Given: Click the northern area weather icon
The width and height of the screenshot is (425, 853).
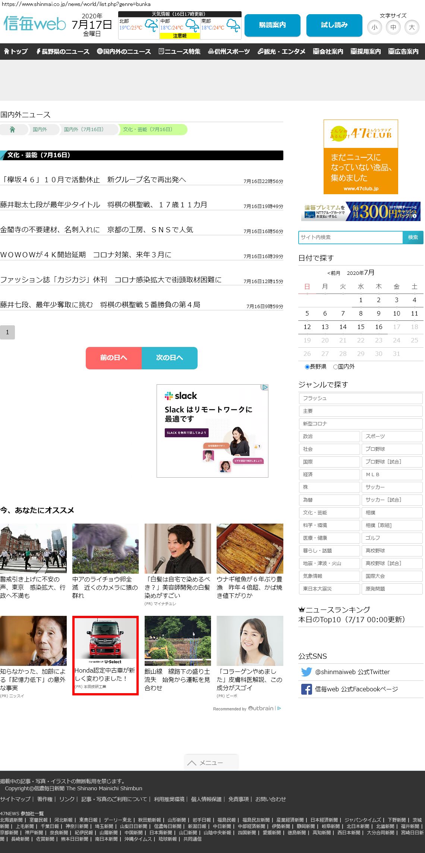Looking at the screenshot, I should tap(151, 26).
